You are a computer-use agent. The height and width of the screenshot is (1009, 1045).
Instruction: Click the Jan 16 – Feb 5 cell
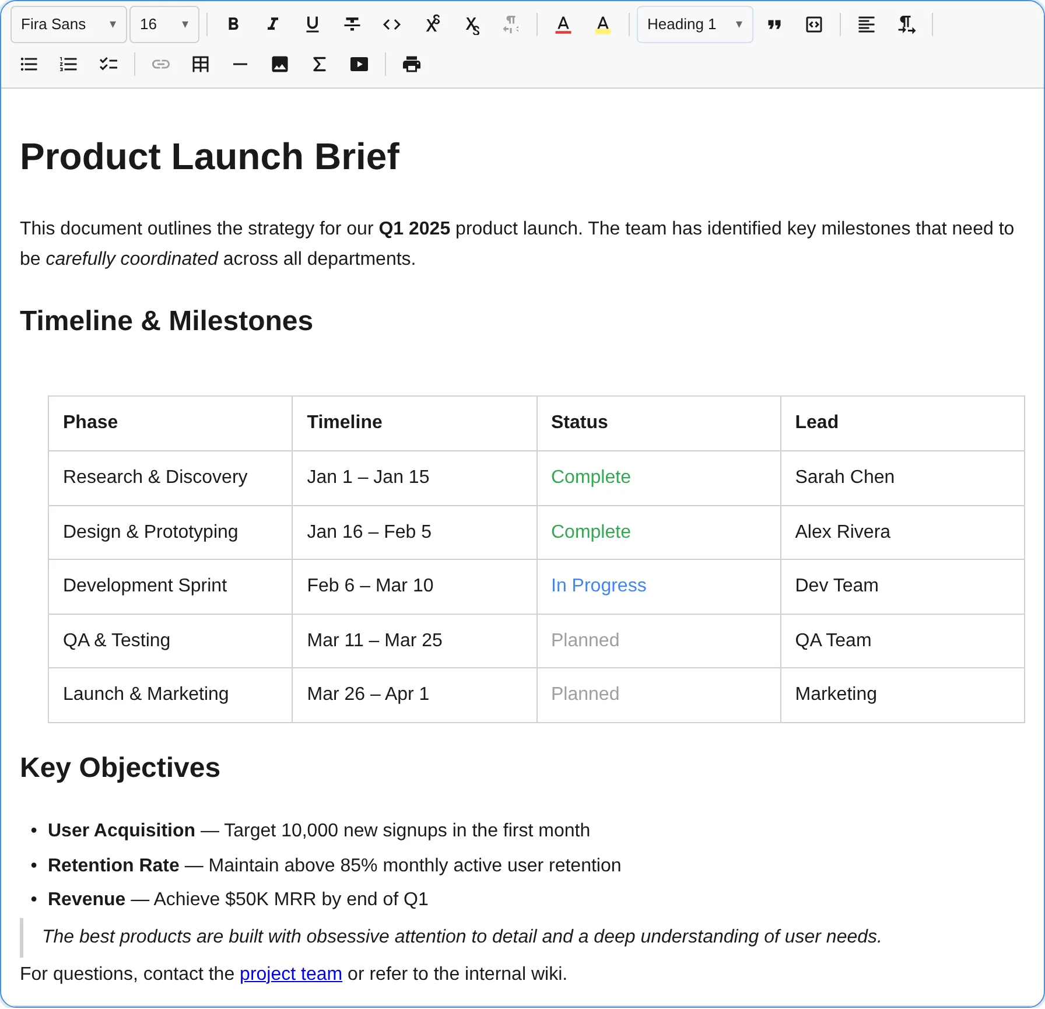[414, 532]
